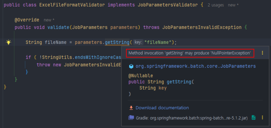
Task: Click the ExcelFileFormatValidator class name
Action: click(72, 5)
